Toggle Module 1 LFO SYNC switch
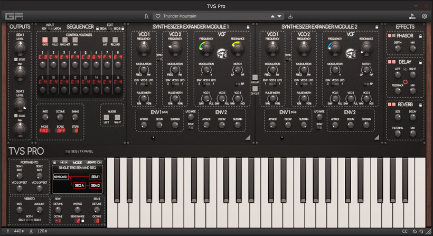Screen dimensions: 433x236 pos(190,128)
